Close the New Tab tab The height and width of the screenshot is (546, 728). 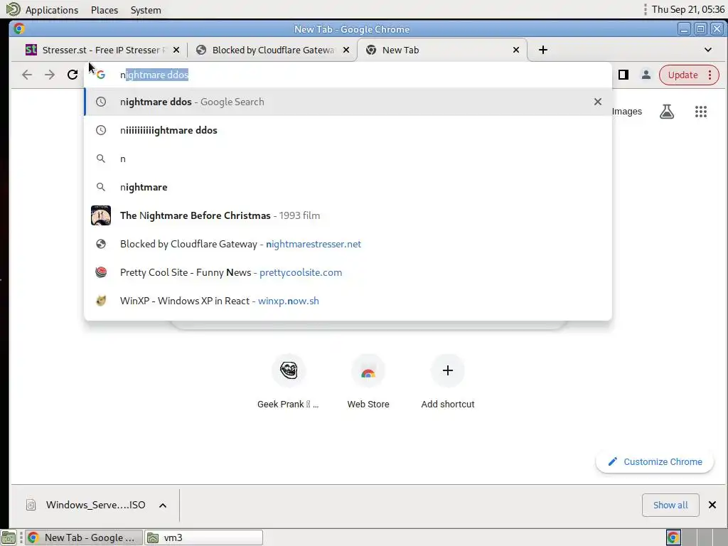pos(516,50)
